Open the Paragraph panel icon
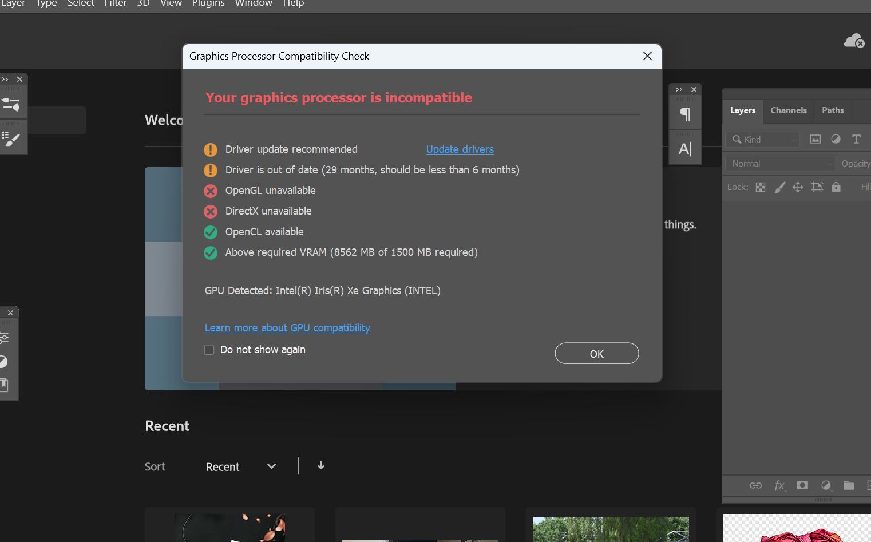Image resolution: width=871 pixels, height=542 pixels. [685, 114]
